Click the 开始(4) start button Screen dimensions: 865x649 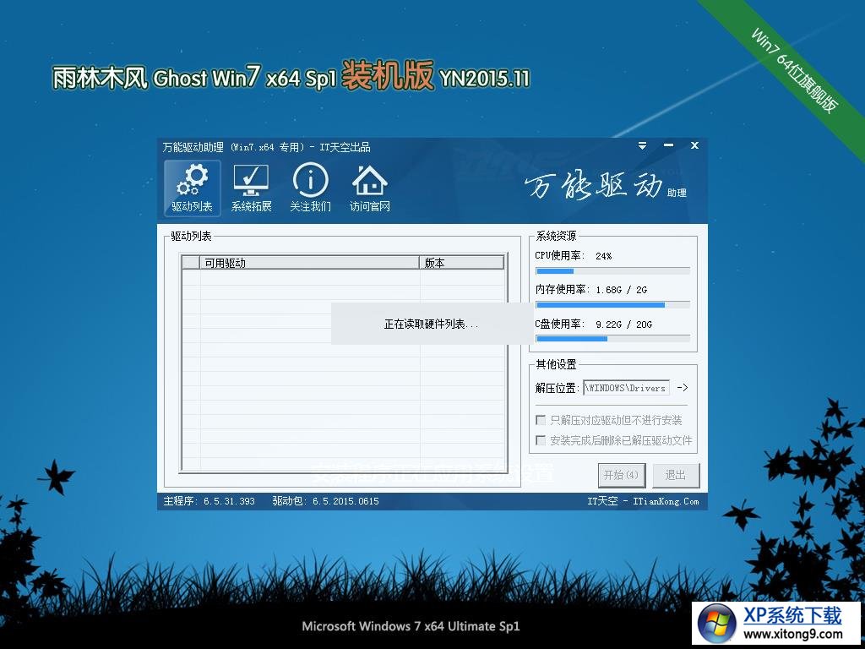click(x=622, y=475)
